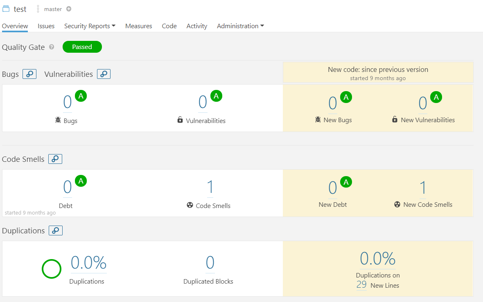Viewport: 483px width, 302px height.
Task: Expand the Administration dropdown menu
Action: pos(240,26)
